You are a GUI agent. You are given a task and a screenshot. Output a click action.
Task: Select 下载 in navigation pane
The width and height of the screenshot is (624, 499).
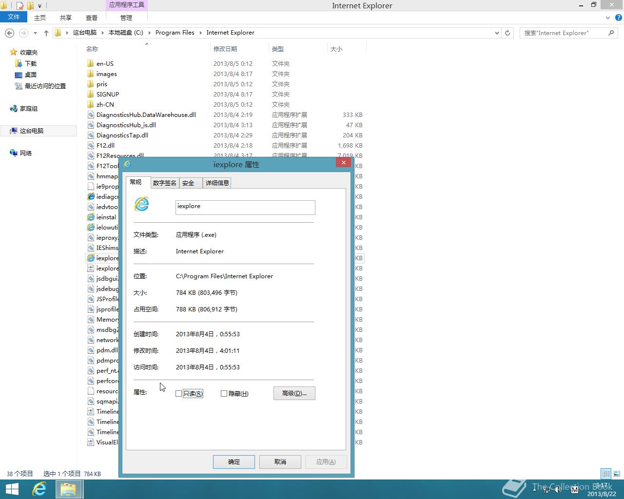(31, 64)
